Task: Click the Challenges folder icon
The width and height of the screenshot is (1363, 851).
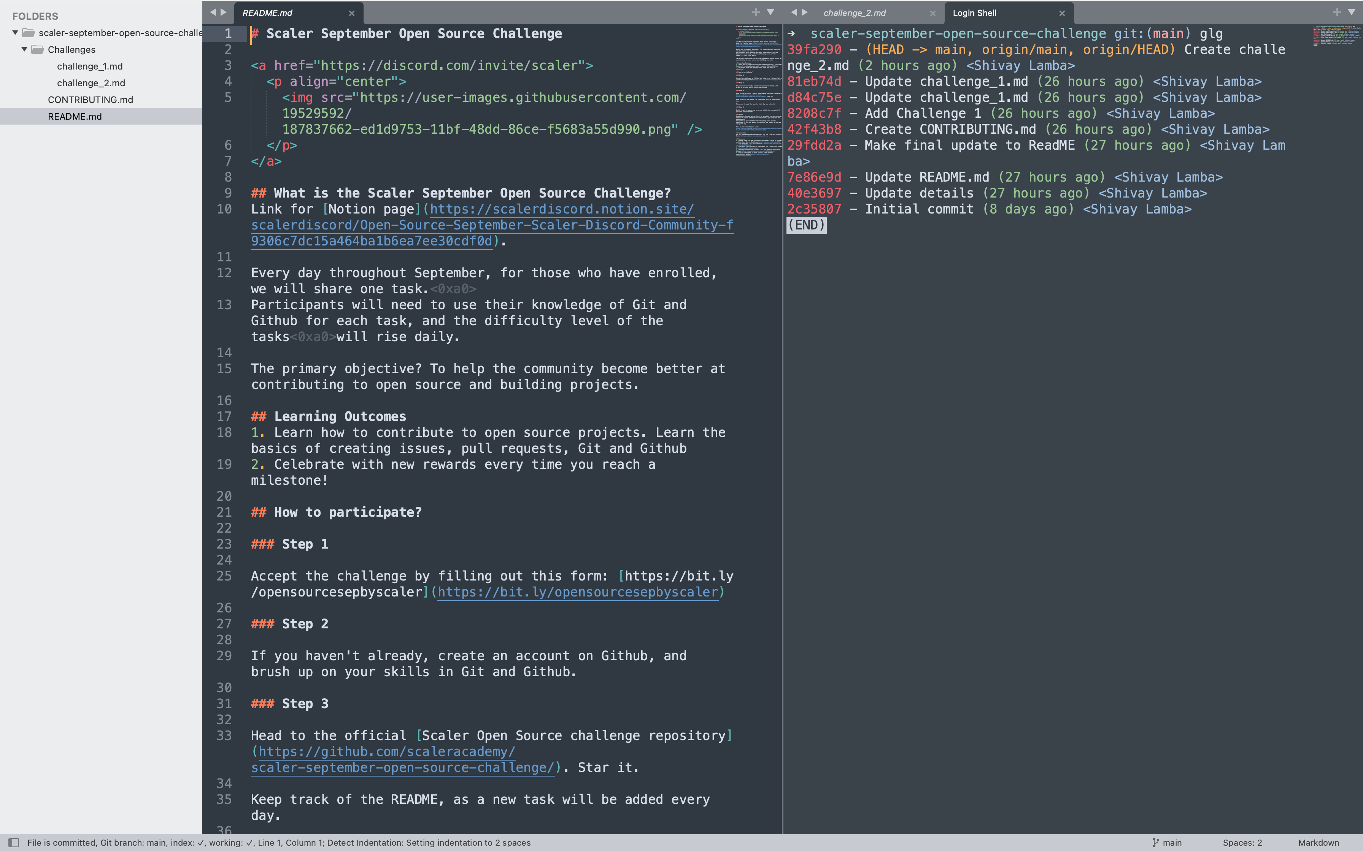Action: tap(38, 49)
